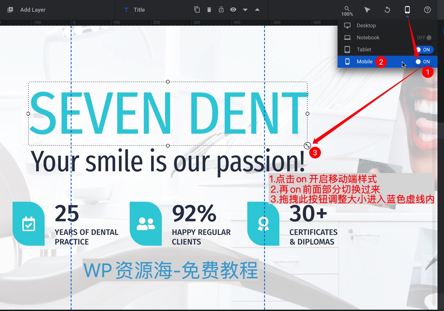Switch to Mobile view
Image resolution: width=444 pixels, height=311 pixels.
click(x=387, y=62)
